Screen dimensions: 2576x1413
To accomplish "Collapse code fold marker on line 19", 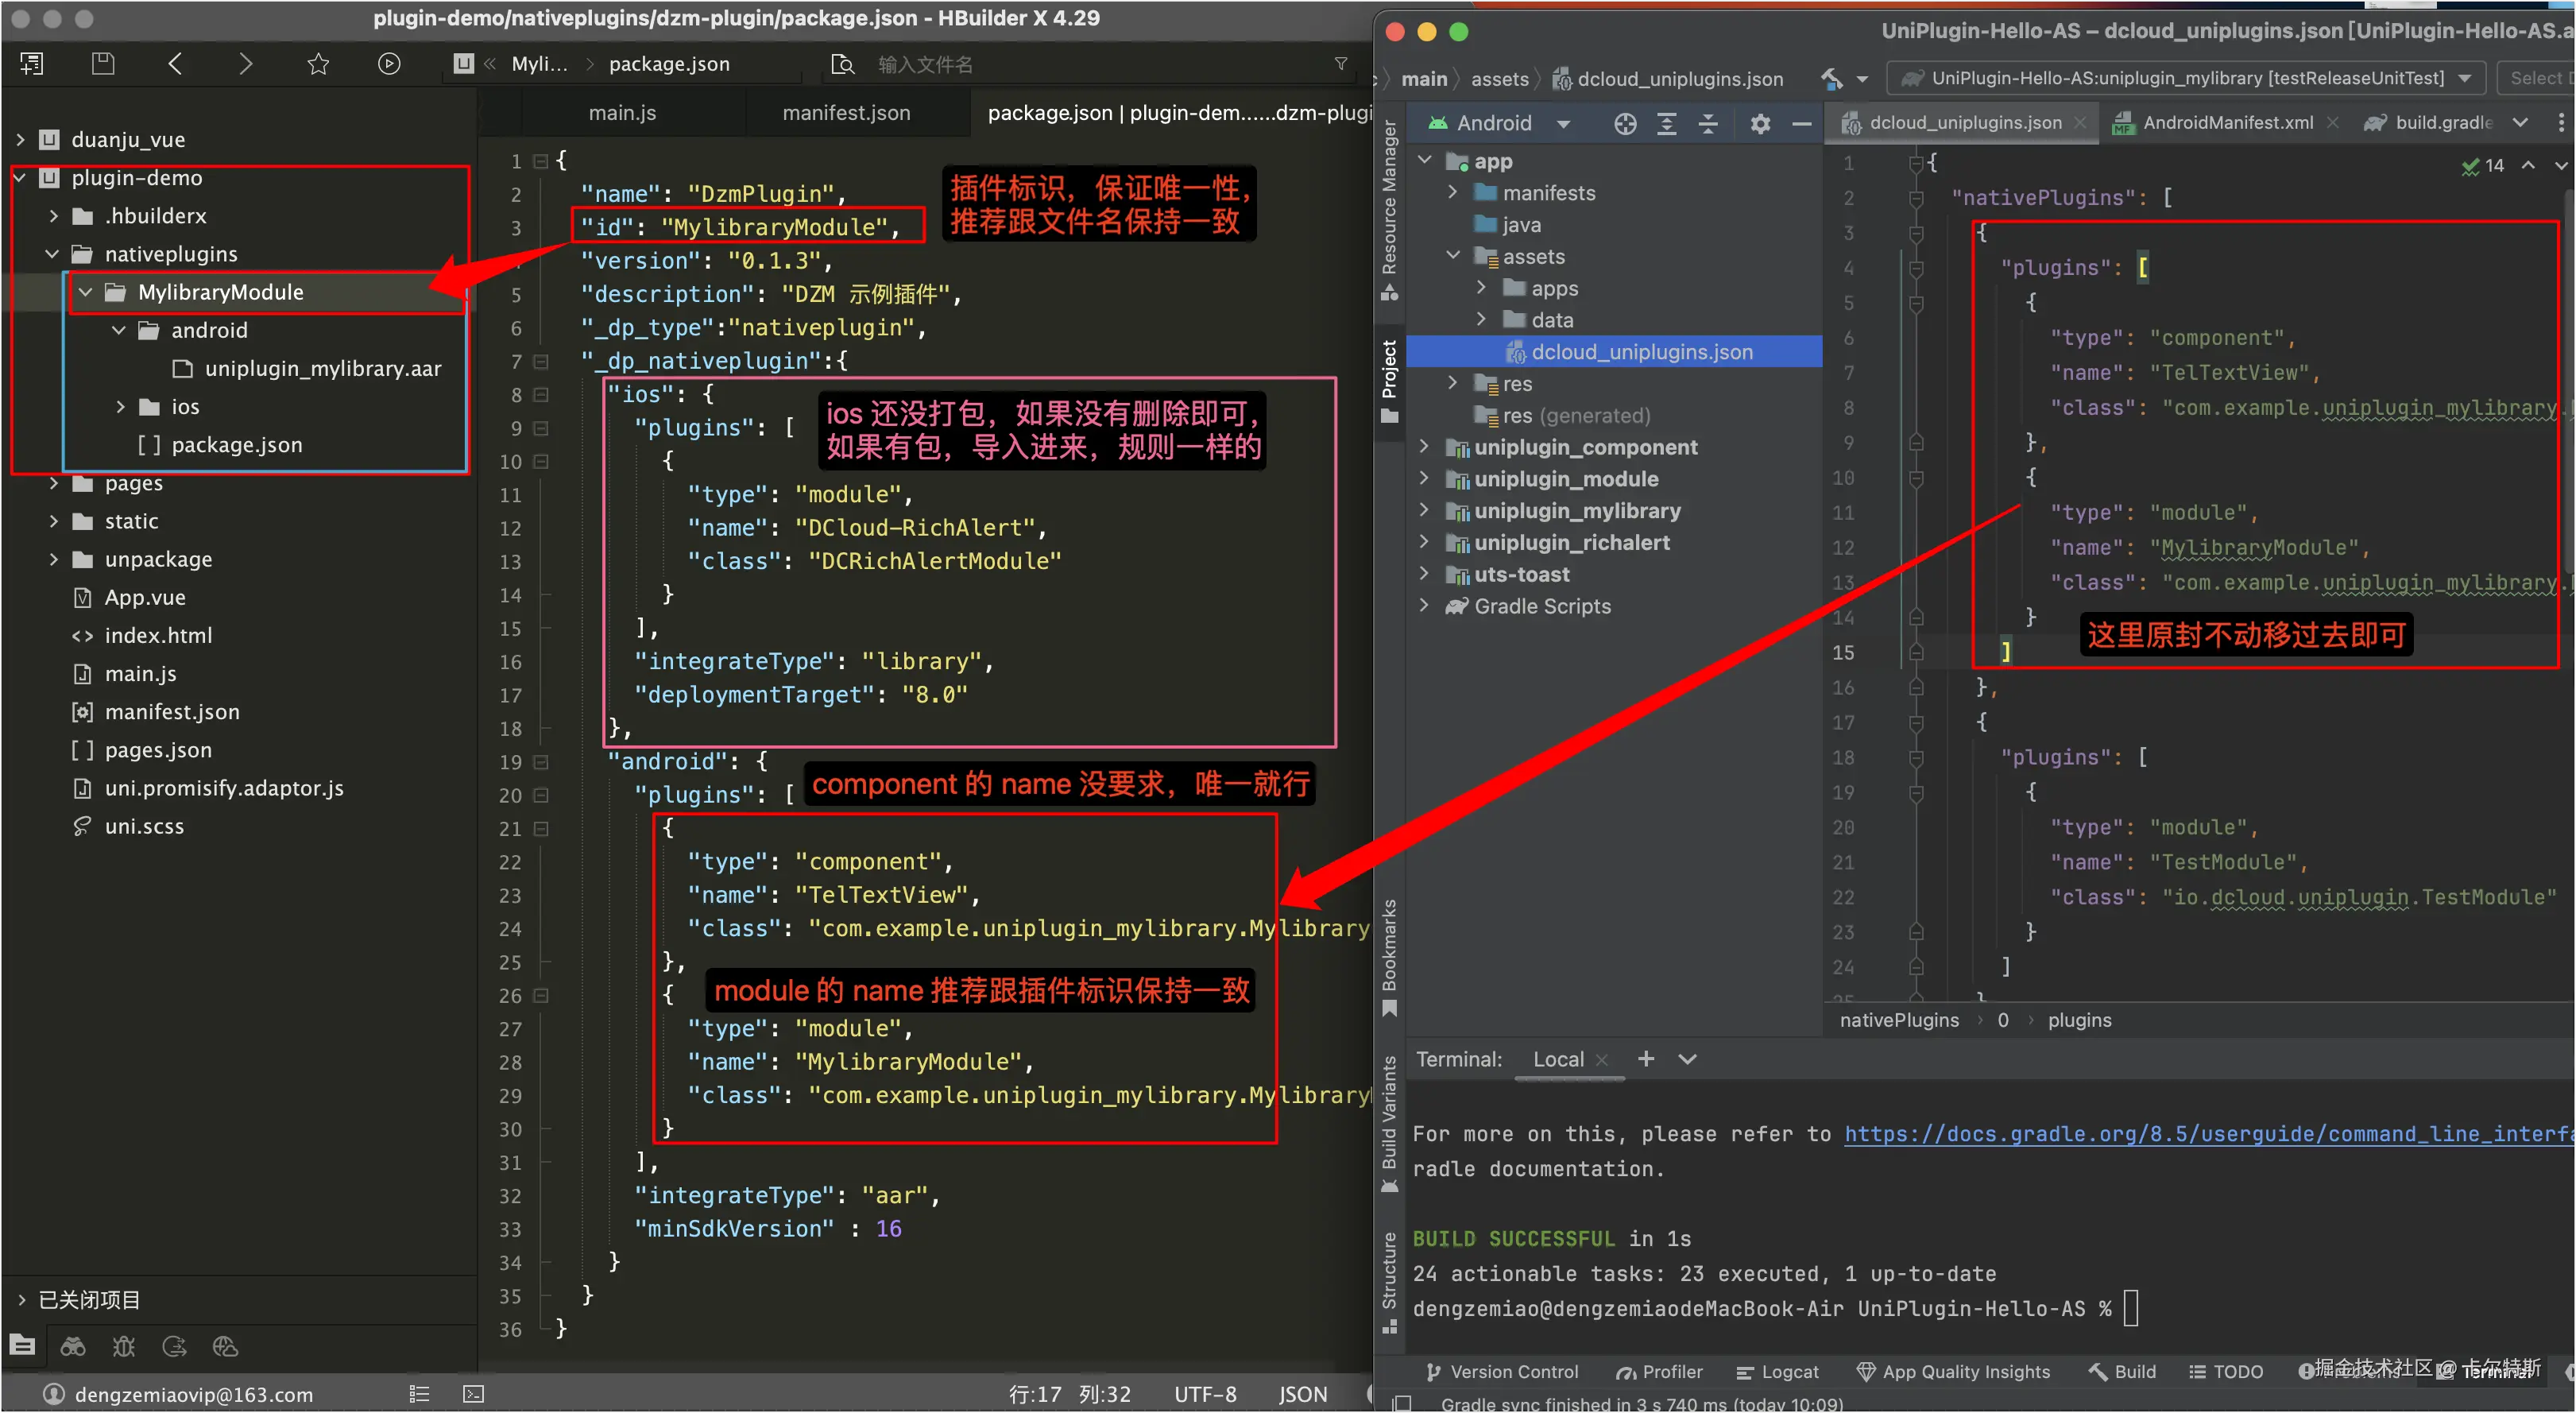I will pos(541,762).
